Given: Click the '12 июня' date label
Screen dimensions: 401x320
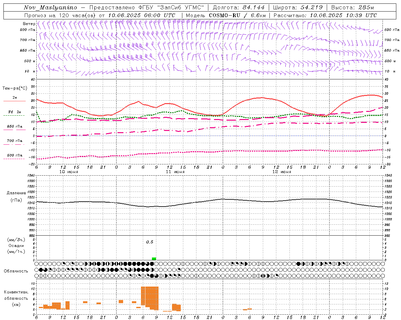Looking at the screenshot, I should coord(282,172).
